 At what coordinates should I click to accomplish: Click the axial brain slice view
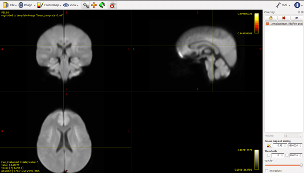[64, 140]
